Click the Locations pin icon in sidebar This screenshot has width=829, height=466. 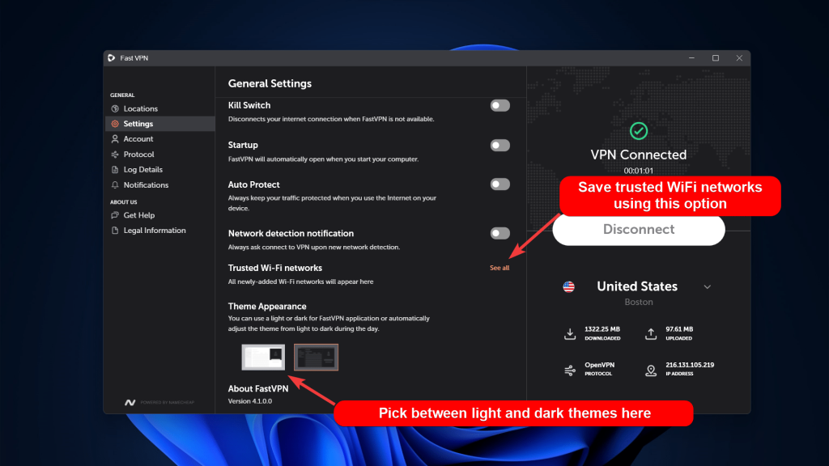click(115, 108)
